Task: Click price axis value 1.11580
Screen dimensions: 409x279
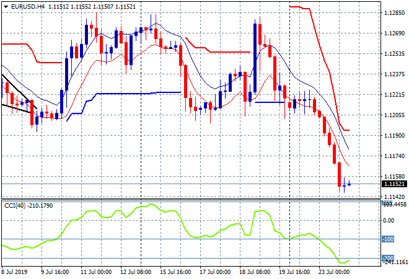Action: coord(395,177)
